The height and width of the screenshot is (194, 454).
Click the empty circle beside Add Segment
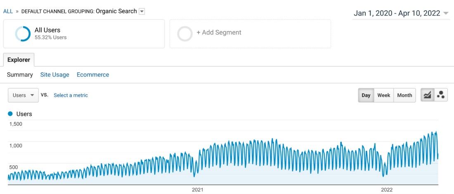(x=185, y=34)
